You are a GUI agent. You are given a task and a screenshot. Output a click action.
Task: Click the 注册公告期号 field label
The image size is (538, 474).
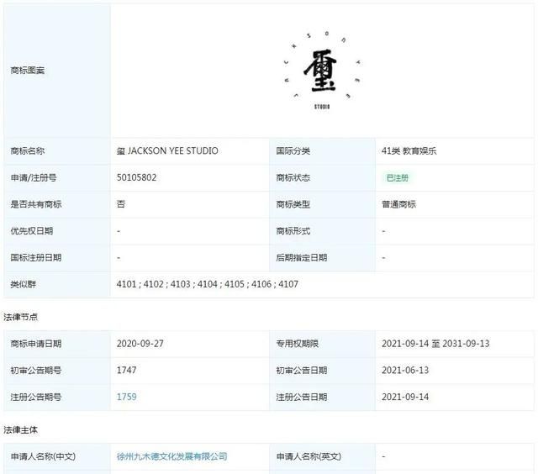(36, 398)
